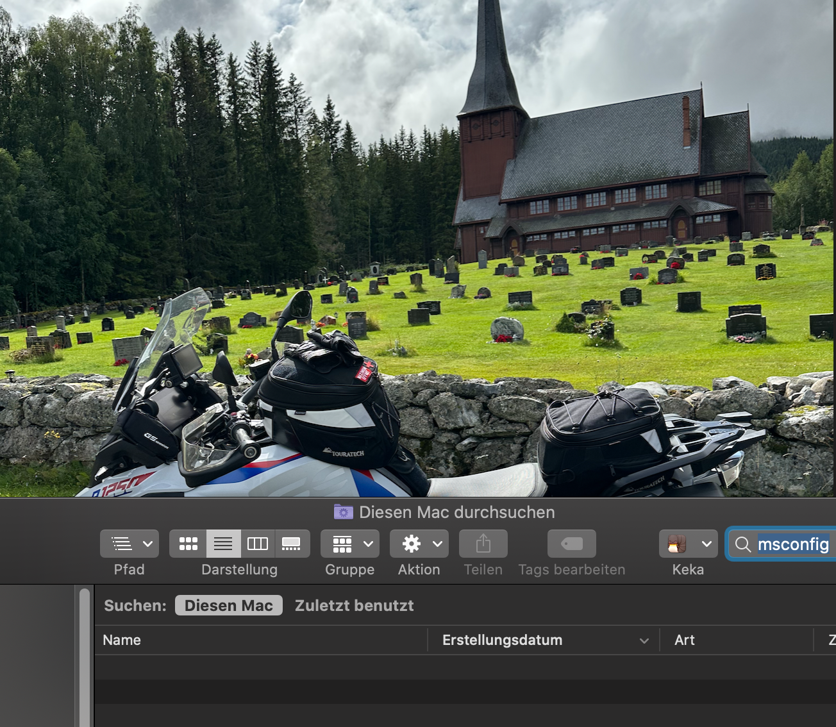Select the list view icon
The width and height of the screenshot is (836, 727).
(223, 544)
